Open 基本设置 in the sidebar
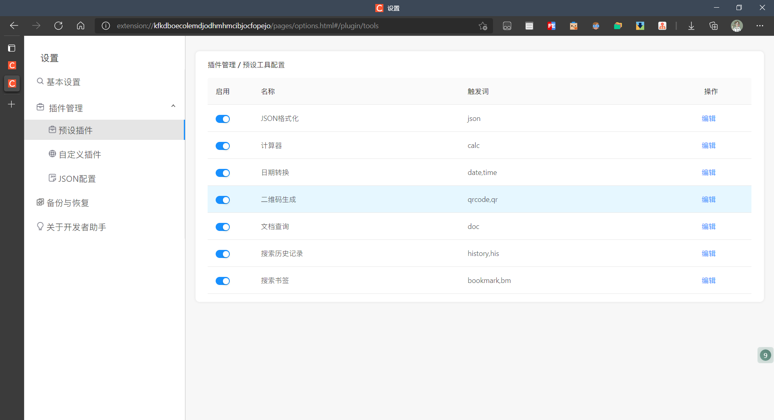 (104, 82)
